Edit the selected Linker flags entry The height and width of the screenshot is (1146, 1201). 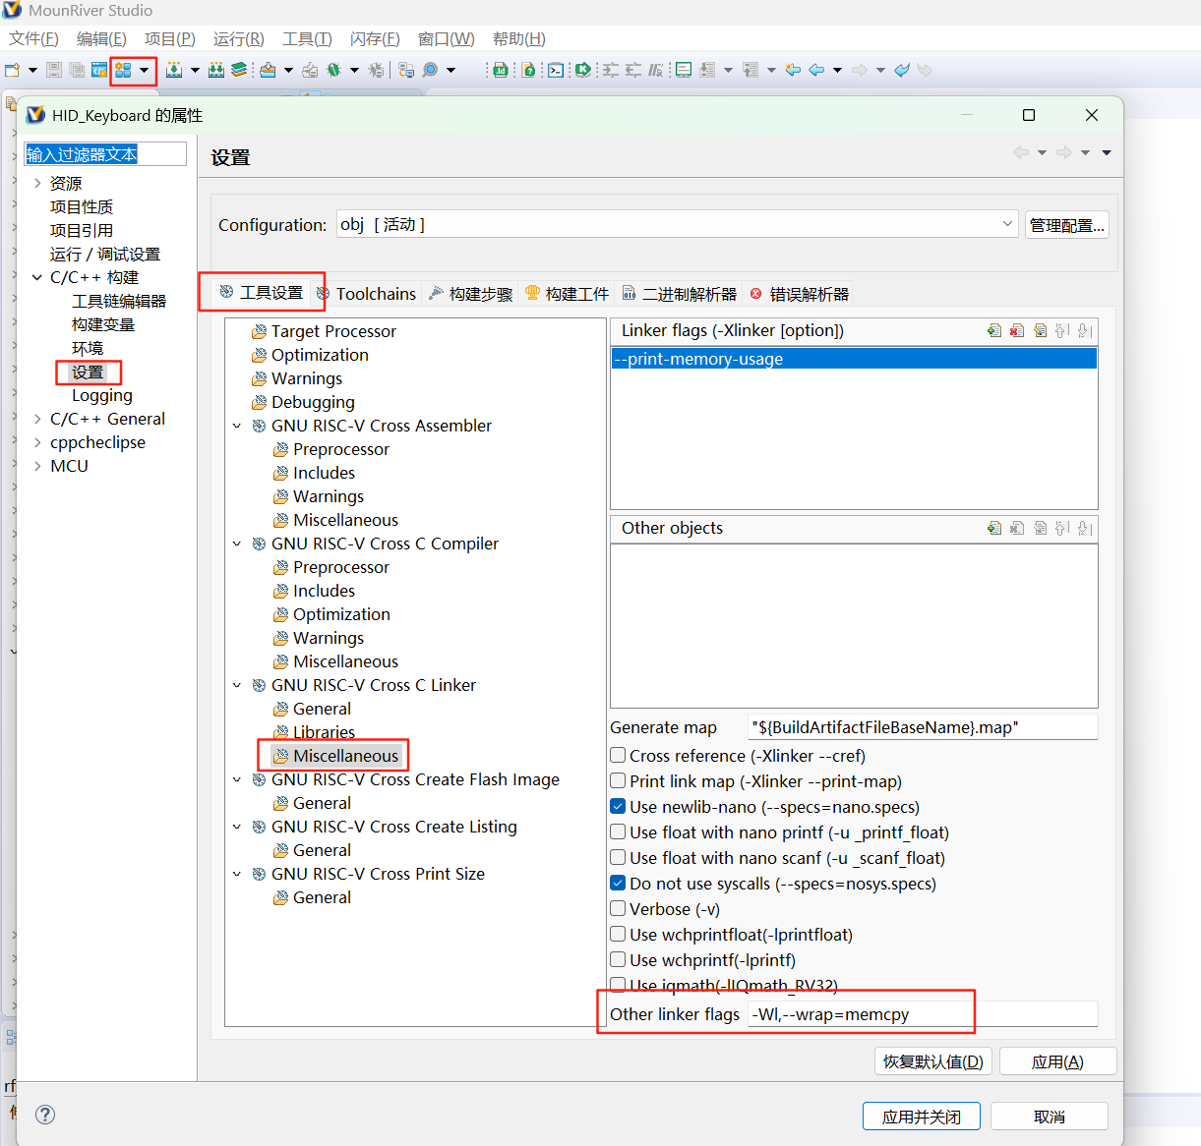coord(1040,330)
